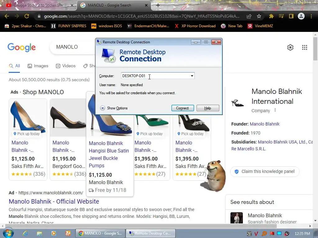
Task: Open the share page icon in address bar
Action: click(249, 16)
